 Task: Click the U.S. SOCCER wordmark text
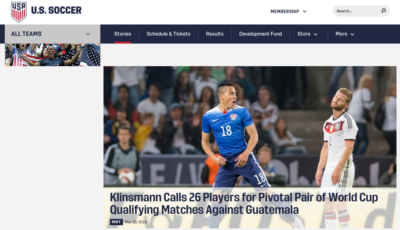(56, 11)
